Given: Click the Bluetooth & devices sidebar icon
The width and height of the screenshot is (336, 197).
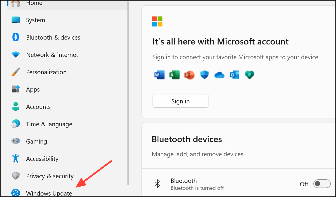Looking at the screenshot, I should [15, 37].
